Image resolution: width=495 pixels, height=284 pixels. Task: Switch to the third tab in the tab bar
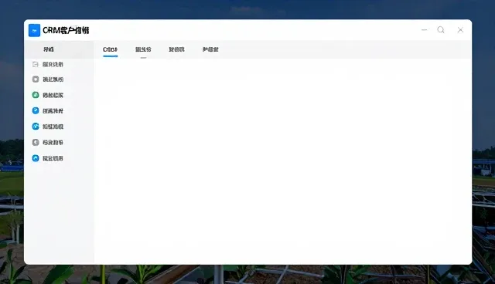click(177, 49)
